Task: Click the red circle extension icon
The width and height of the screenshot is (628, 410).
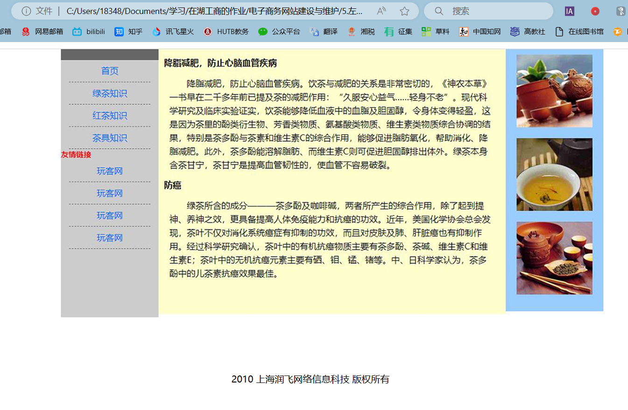Action: tap(595, 11)
